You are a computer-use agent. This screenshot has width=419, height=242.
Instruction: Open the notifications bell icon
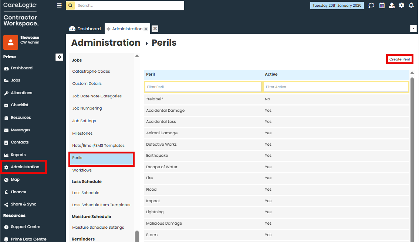(411, 5)
